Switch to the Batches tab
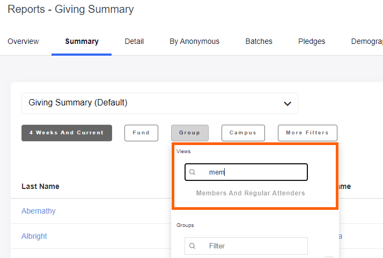 pos(259,41)
